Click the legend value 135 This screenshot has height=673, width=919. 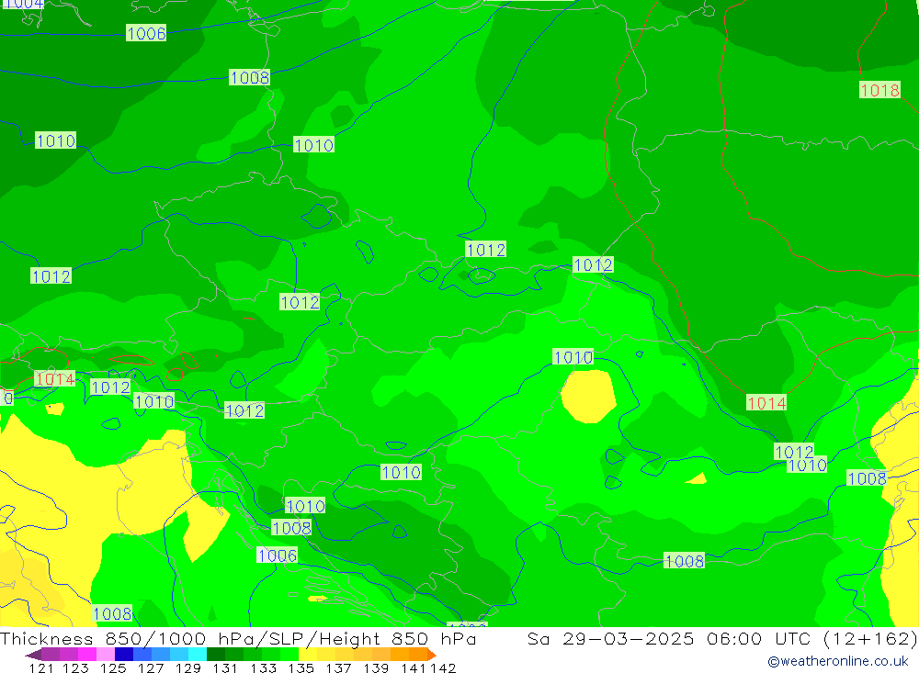[x=301, y=667]
